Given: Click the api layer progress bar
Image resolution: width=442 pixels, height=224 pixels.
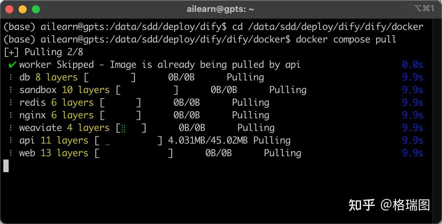Looking at the screenshot, I should [129, 141].
